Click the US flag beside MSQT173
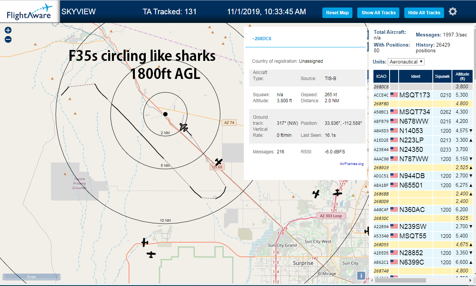 pos(394,95)
